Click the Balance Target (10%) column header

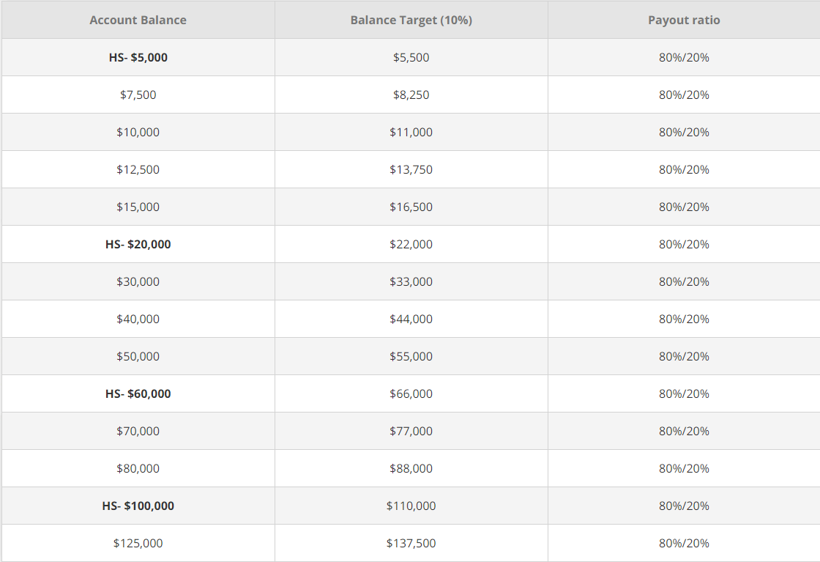411,20
